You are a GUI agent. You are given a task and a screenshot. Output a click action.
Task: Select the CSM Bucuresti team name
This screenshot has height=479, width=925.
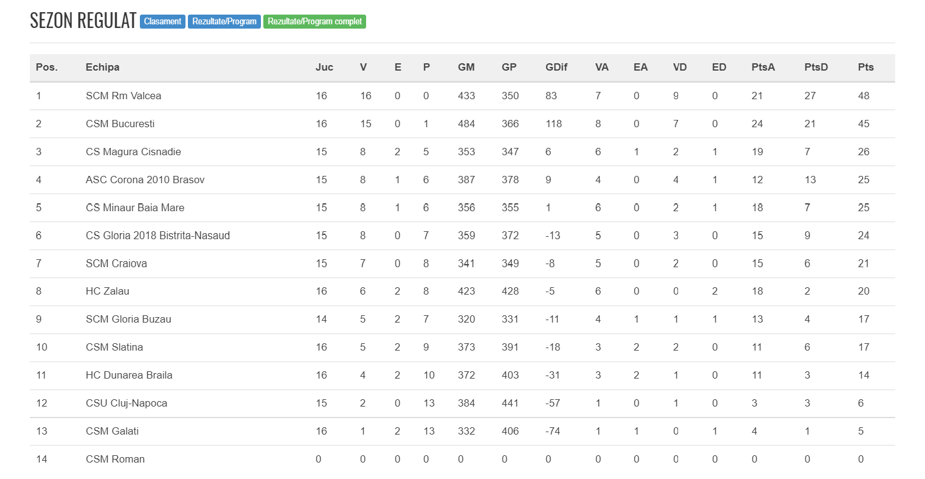[x=120, y=124]
